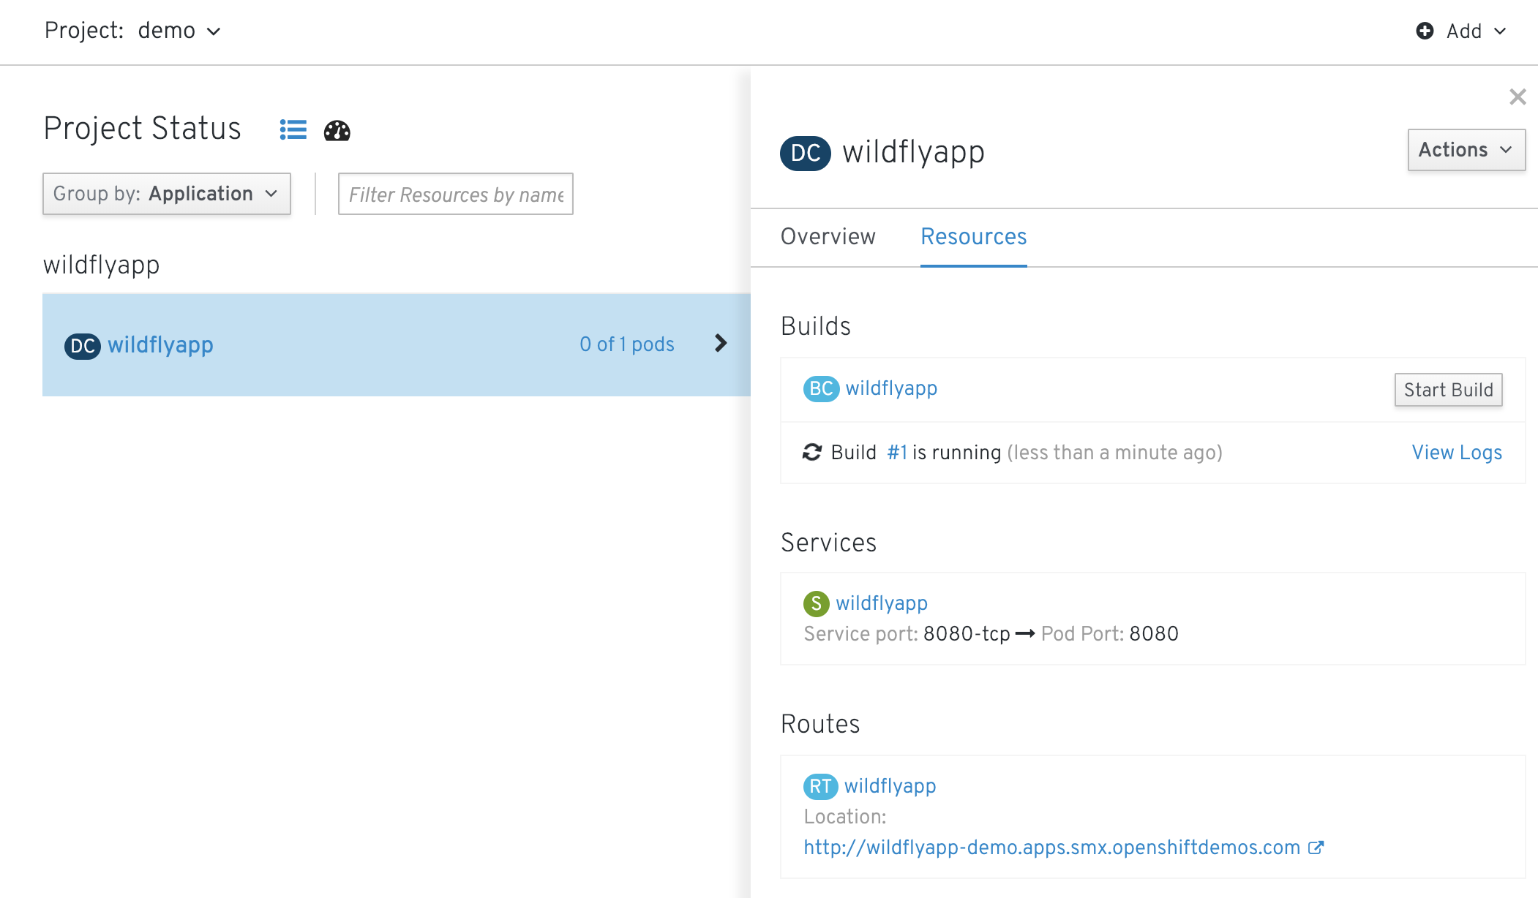Select the list view icon next to Project Status
This screenshot has width=1538, height=898.
coord(292,129)
